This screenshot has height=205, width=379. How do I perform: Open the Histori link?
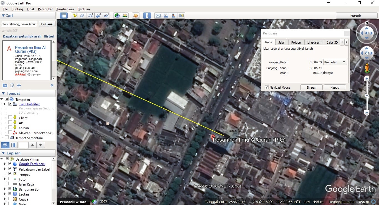49,36
